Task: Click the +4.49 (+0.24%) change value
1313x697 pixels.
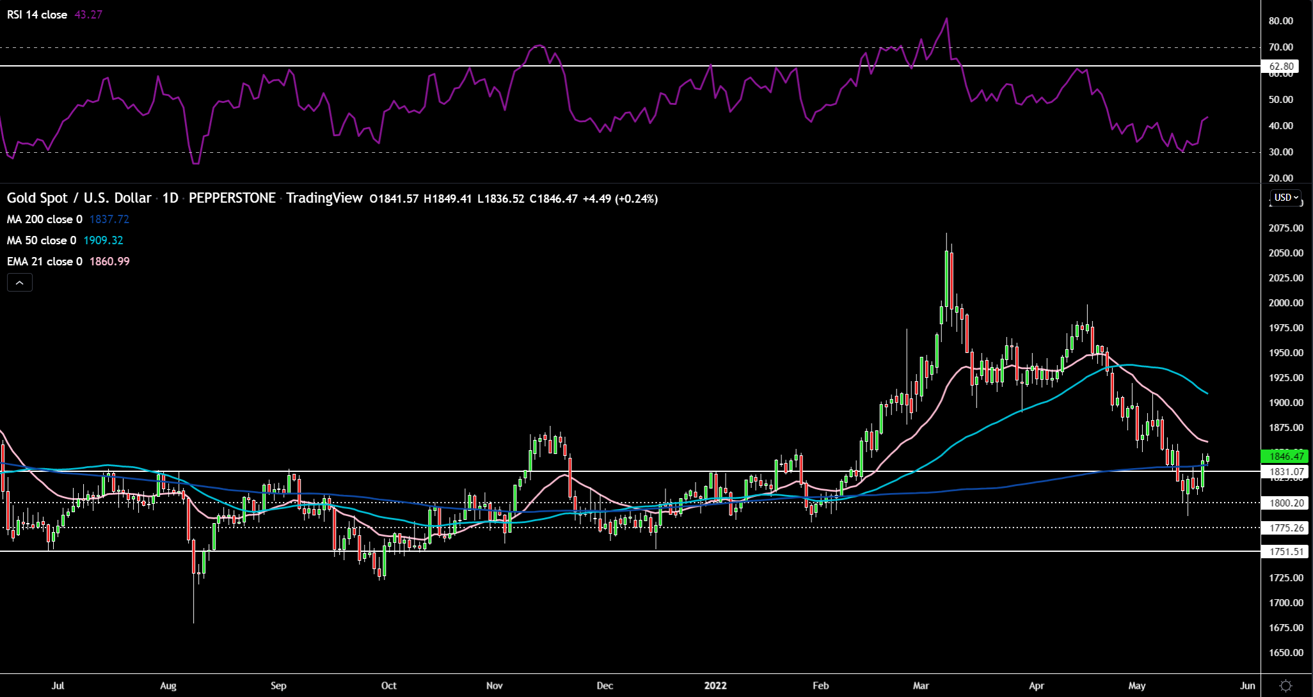Action: 620,199
